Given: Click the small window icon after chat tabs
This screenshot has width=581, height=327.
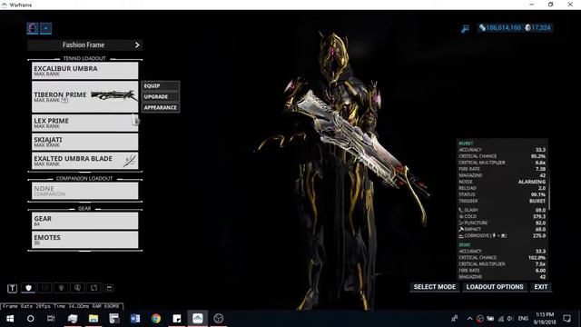Looking at the screenshot, I should pyautogui.click(x=109, y=288).
